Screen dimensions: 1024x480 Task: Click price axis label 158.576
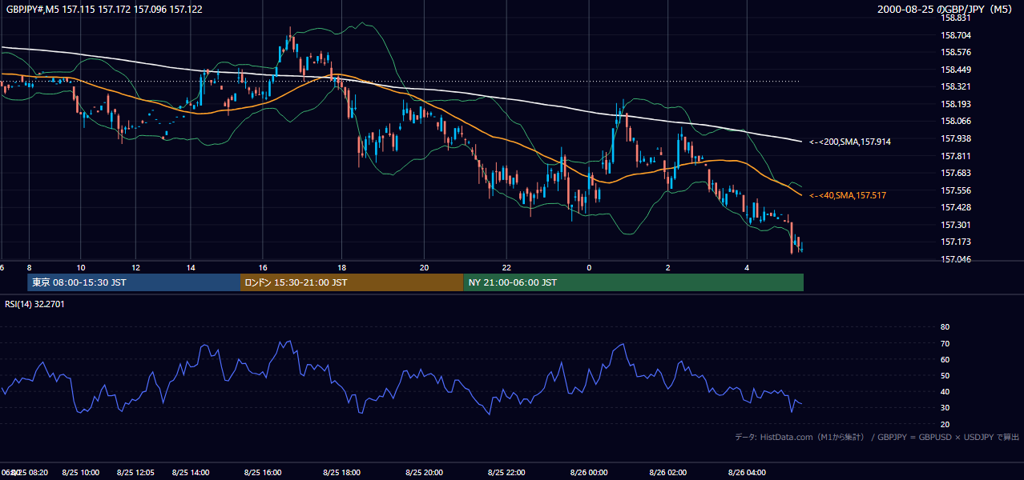coord(956,52)
